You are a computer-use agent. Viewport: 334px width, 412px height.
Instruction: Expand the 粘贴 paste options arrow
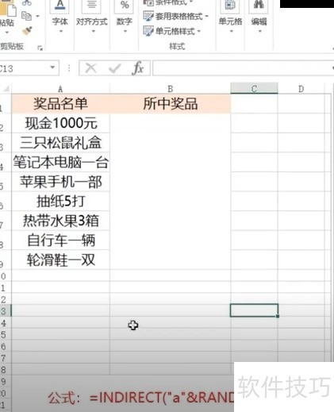point(7,33)
